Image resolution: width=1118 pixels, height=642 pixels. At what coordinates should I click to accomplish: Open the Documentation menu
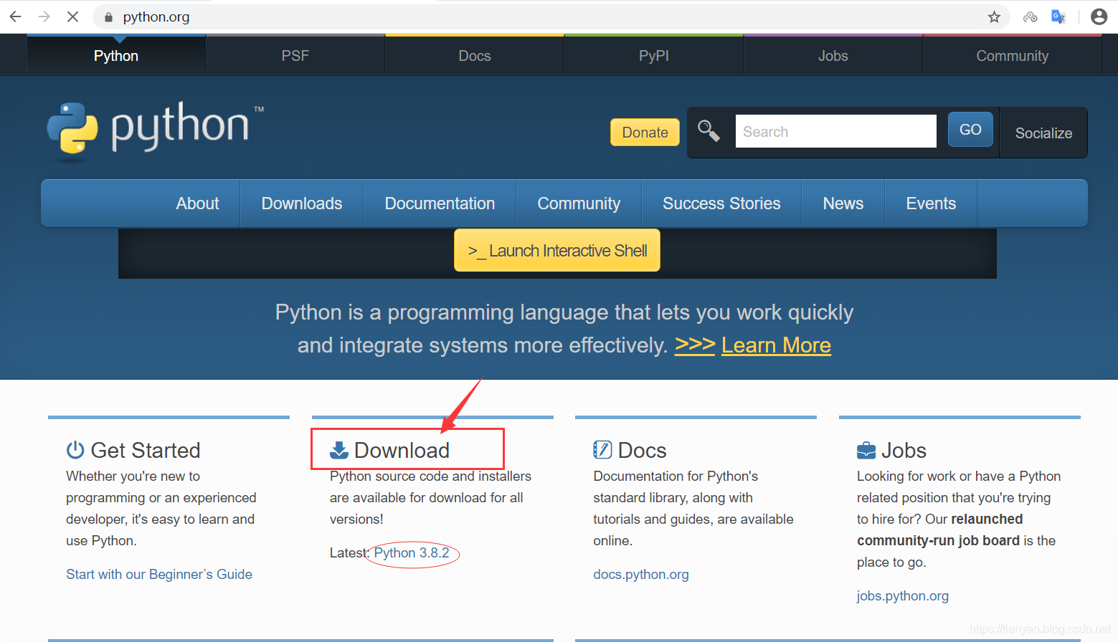440,203
